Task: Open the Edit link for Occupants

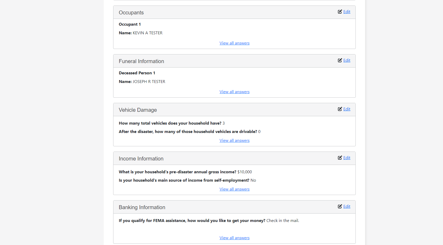Action: (347, 12)
